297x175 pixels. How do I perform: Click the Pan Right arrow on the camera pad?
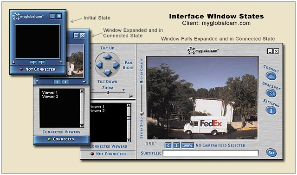click(116, 65)
